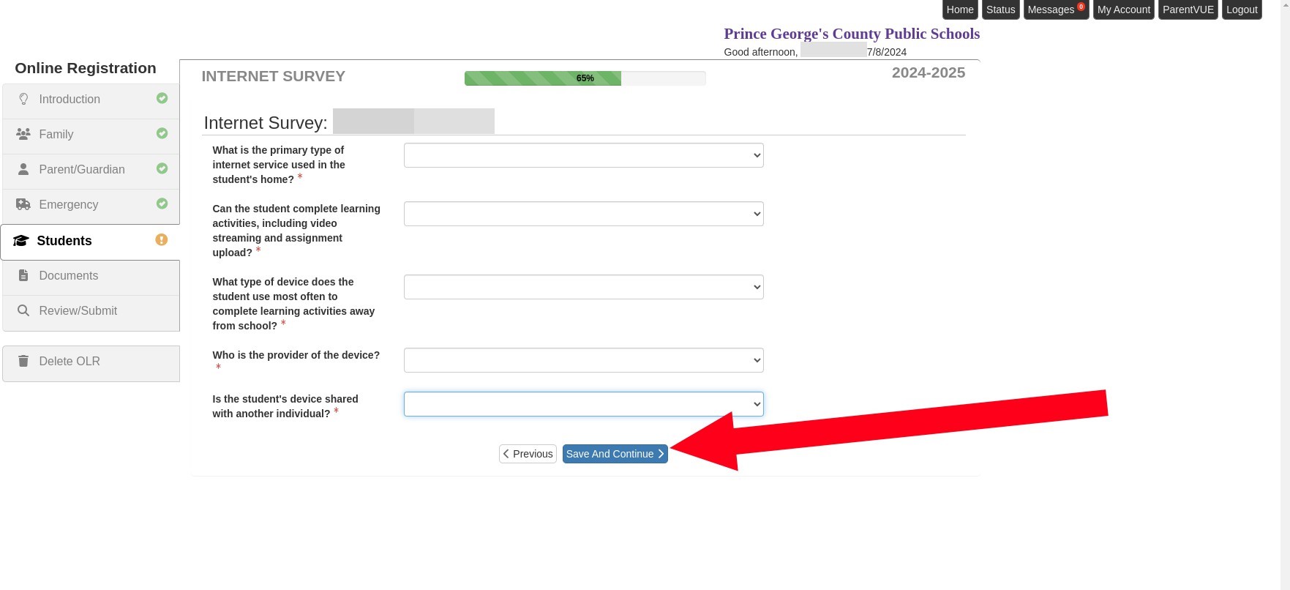Click the Previous button
The image size is (1290, 590).
pos(528,454)
